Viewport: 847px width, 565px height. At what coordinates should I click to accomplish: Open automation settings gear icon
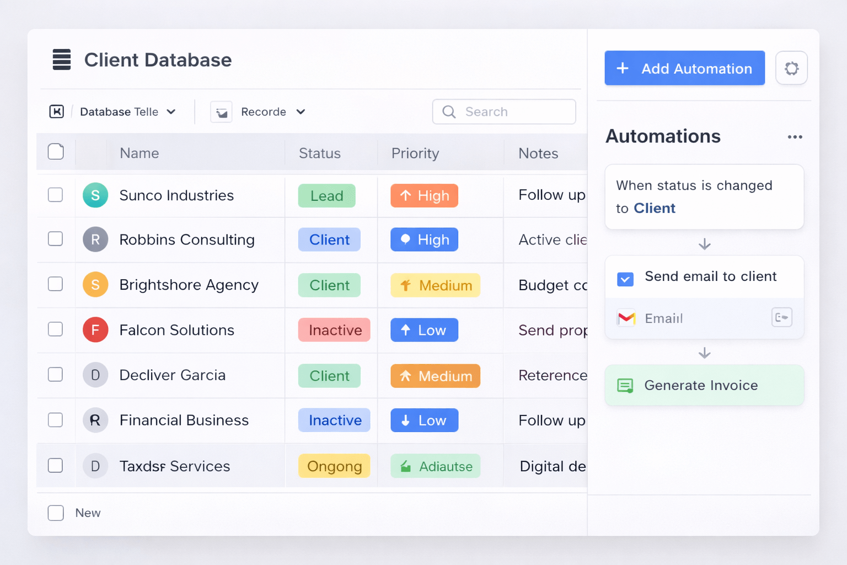pyautogui.click(x=791, y=68)
